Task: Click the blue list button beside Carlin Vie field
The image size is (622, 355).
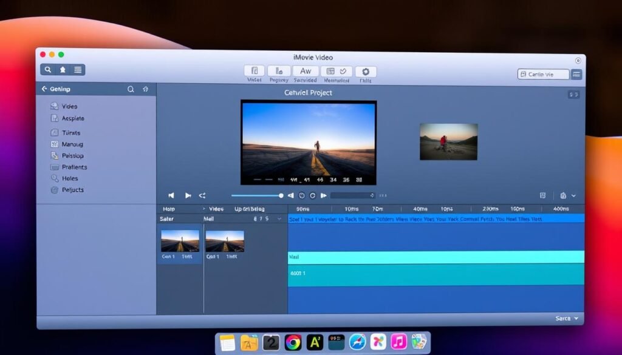Action: [x=576, y=74]
